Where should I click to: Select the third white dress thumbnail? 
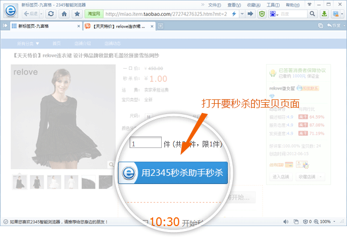click(54, 182)
